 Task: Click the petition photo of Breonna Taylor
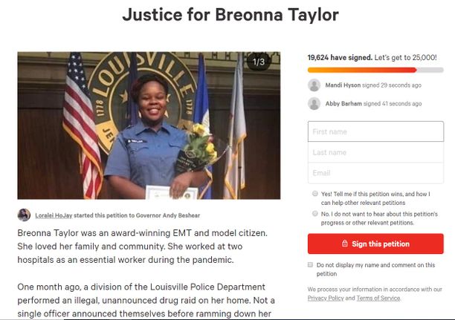point(149,125)
